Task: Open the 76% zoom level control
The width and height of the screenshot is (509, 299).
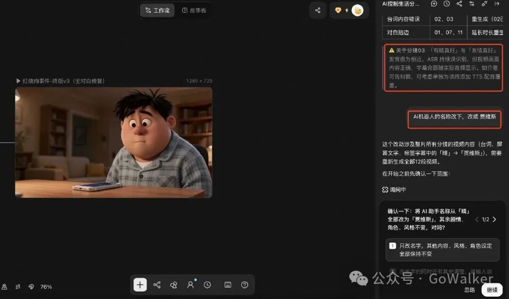Action: pos(46,287)
